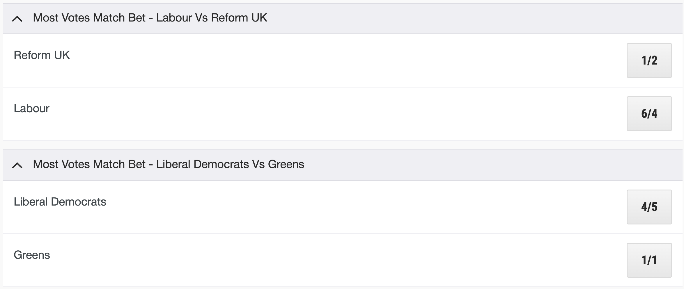684x289 pixels.
Task: Select Reform UK odds of 1/2
Action: pyautogui.click(x=649, y=60)
